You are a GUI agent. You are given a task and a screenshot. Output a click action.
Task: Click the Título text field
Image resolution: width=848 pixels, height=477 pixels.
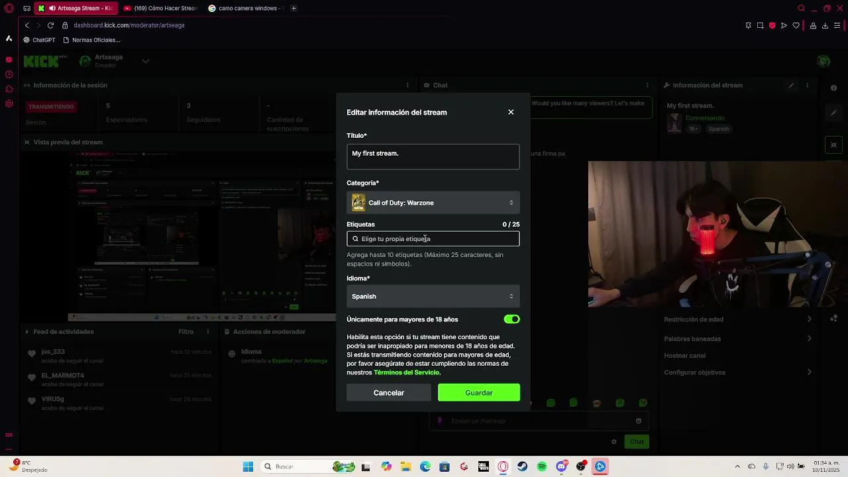click(433, 156)
